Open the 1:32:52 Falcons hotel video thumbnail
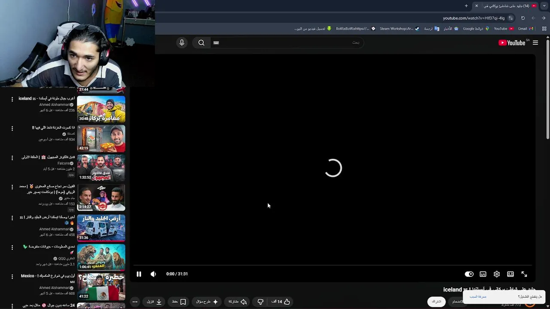The image size is (550, 309). pyautogui.click(x=101, y=168)
